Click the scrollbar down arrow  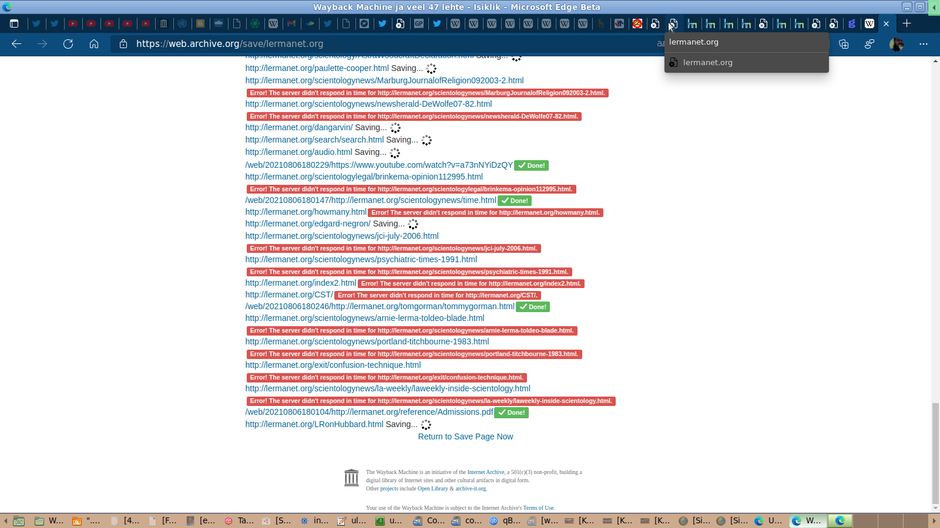pos(935,508)
